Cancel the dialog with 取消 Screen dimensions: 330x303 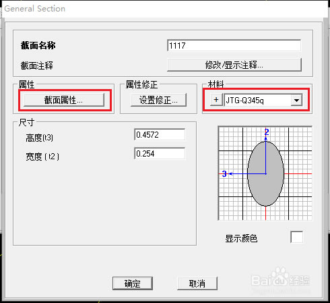pyautogui.click(x=197, y=283)
